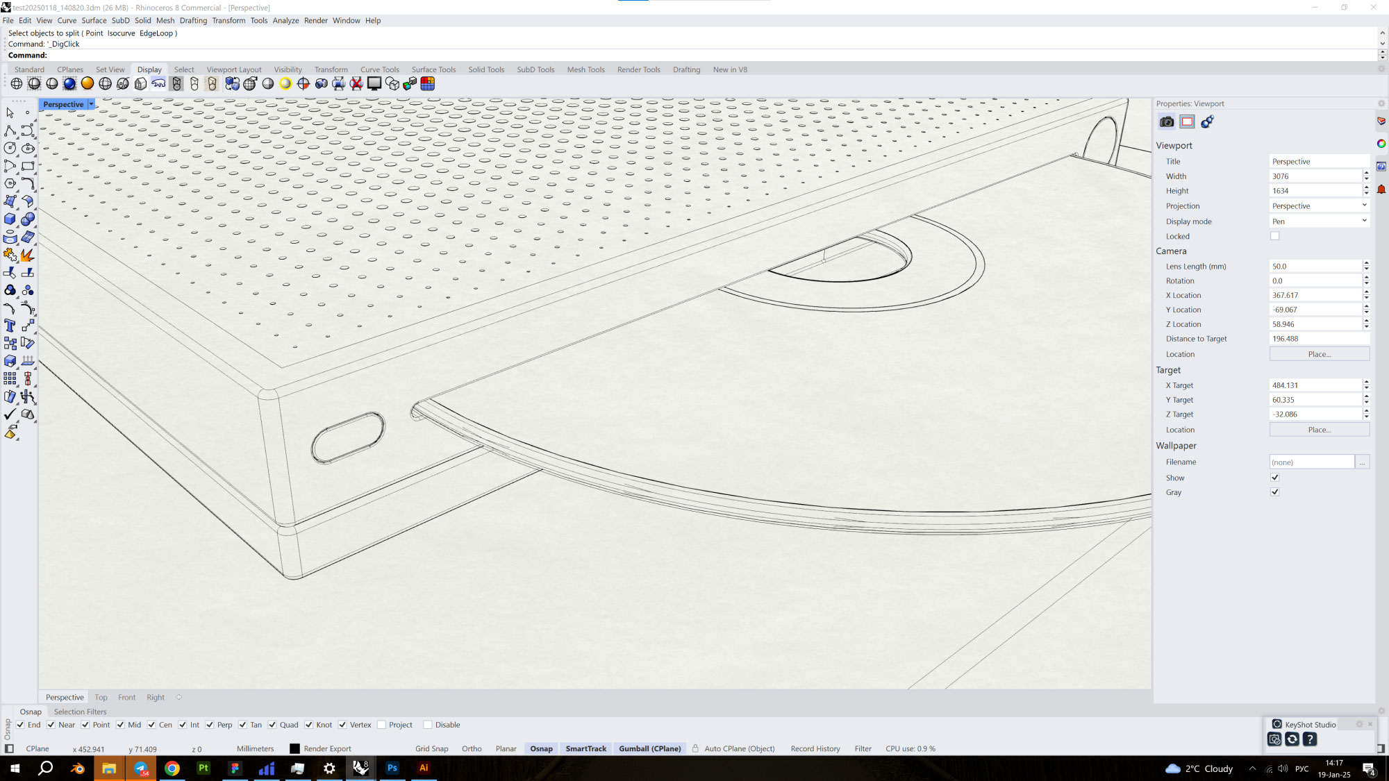
Task: Click the Rectangular Array tool icon
Action: (x=10, y=379)
